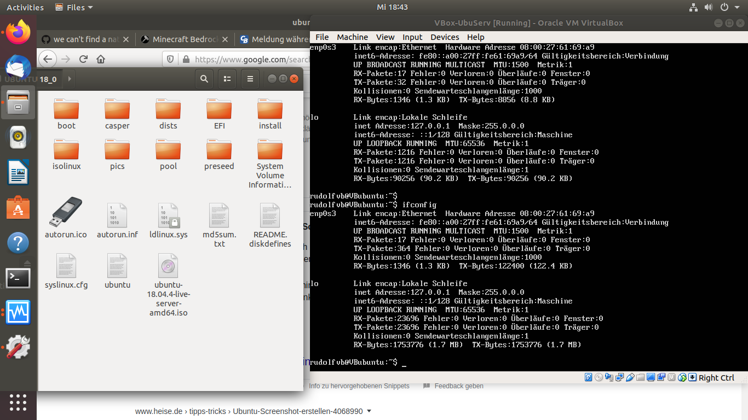Click the power icon in top bar
This screenshot has height=420, width=748.
click(724, 7)
